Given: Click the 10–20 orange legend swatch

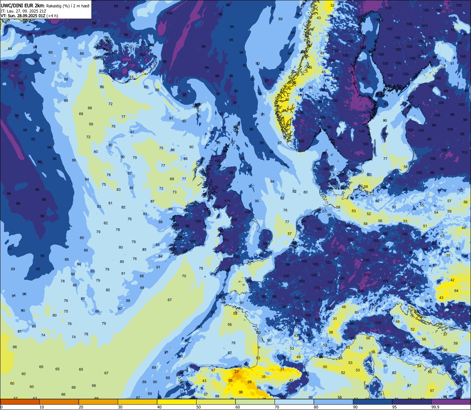Looking at the screenshot, I should click(59, 402).
